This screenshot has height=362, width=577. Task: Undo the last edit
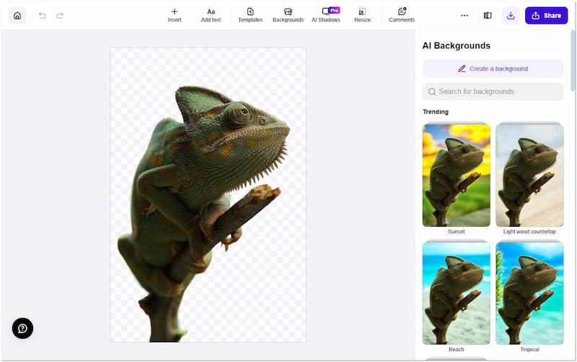43,15
